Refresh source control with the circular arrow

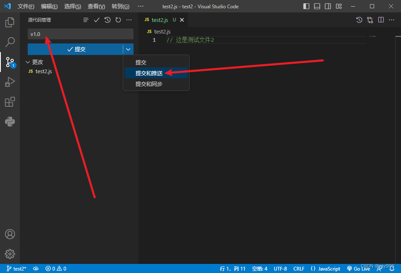pyautogui.click(x=118, y=20)
